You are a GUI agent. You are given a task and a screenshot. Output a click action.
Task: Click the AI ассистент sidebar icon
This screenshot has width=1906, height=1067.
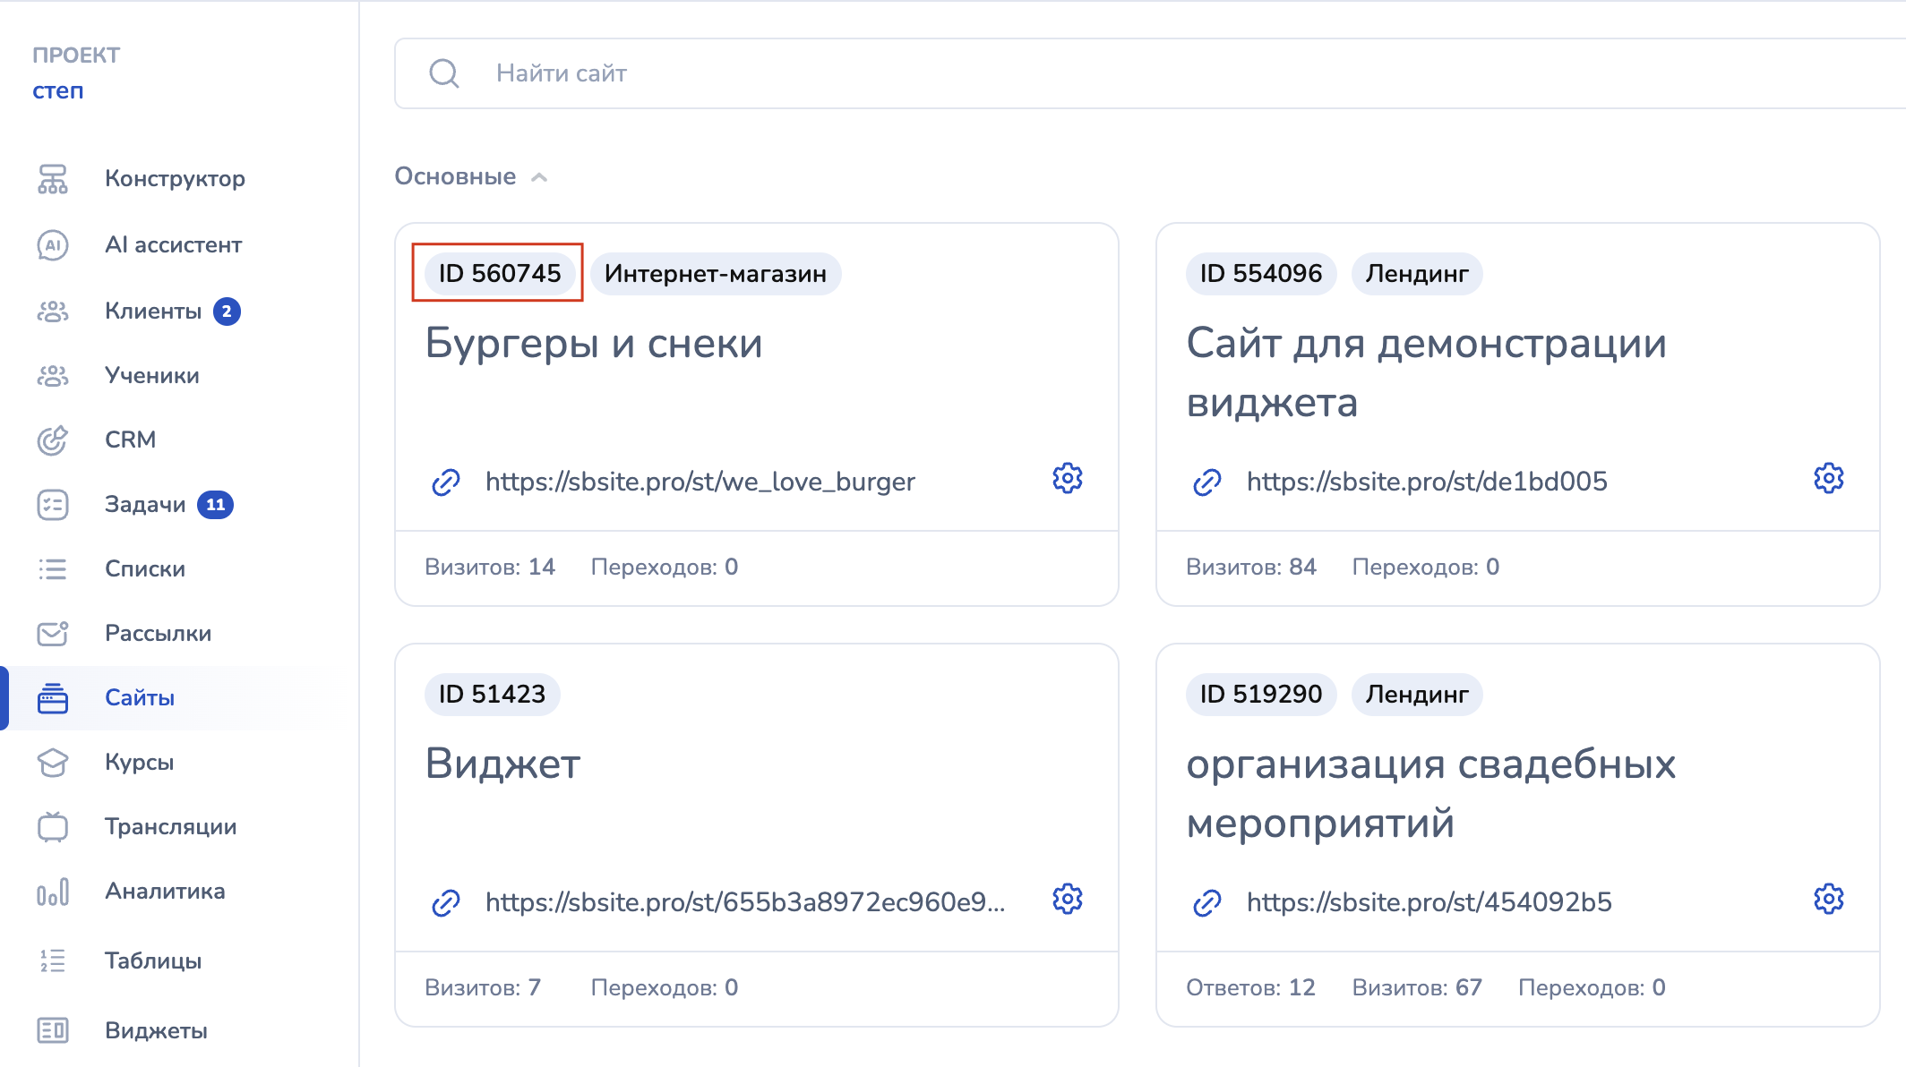tap(53, 245)
